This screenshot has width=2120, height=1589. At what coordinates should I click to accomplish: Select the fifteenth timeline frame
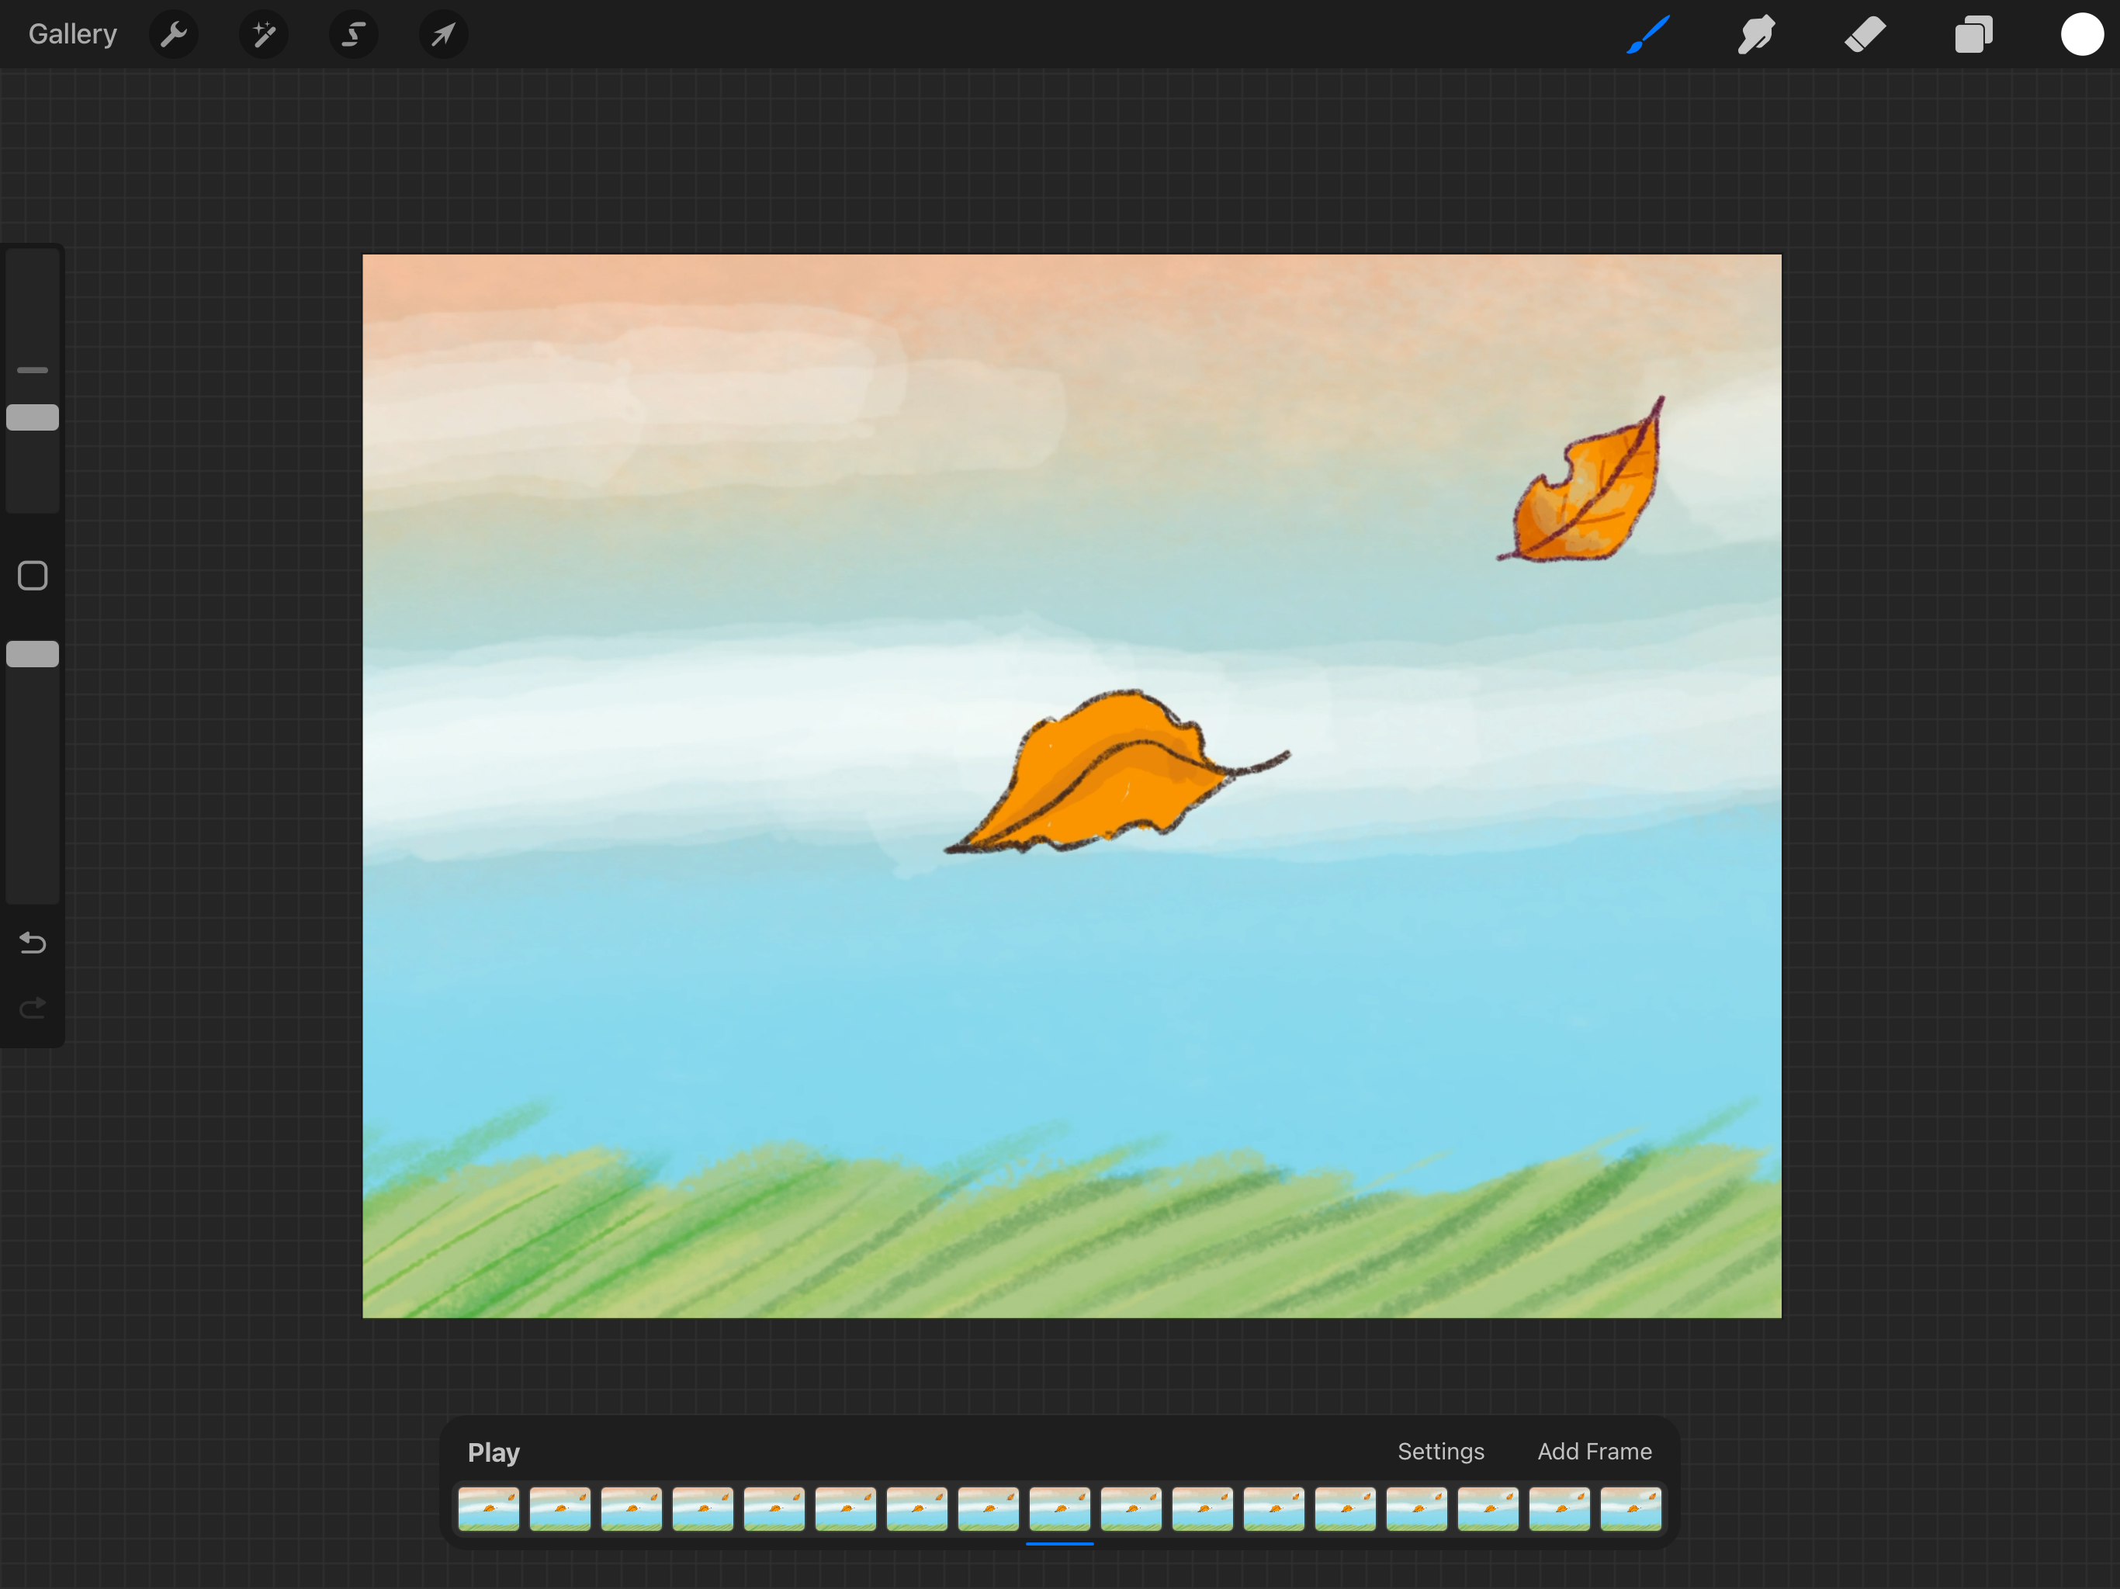click(x=1488, y=1508)
